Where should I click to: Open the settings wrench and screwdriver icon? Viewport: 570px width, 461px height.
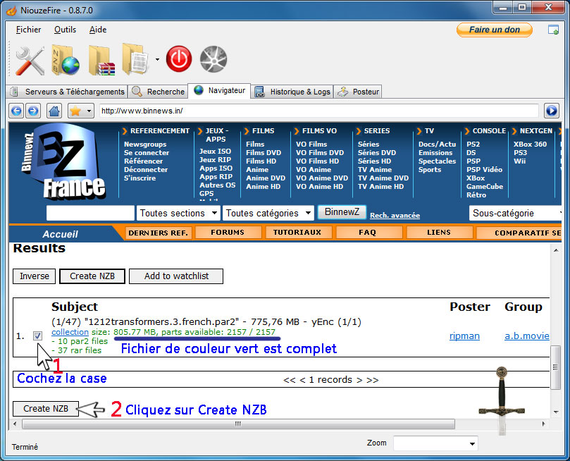click(30, 60)
